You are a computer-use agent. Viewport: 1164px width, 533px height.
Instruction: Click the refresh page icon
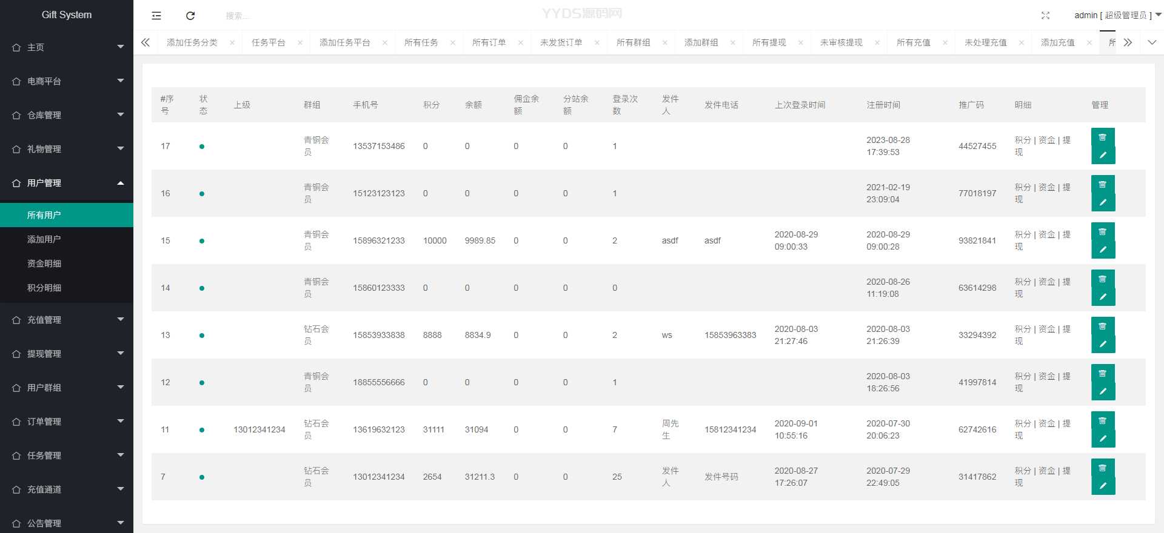click(x=190, y=16)
